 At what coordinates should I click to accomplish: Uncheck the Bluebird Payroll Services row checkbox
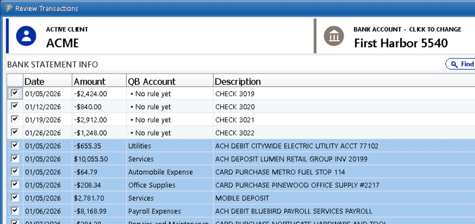[x=15, y=211]
